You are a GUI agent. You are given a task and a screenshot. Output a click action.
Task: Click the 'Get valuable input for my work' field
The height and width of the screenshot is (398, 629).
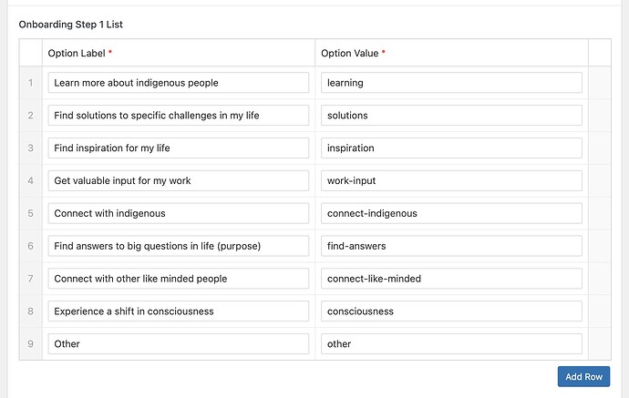(x=179, y=180)
